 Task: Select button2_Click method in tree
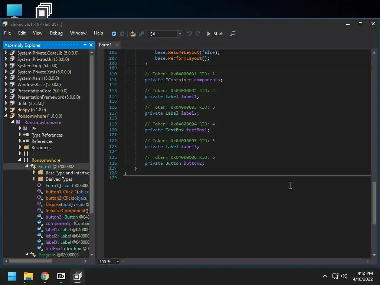click(59, 198)
